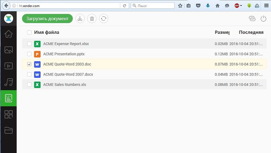The height and width of the screenshot is (153, 271).
Task: Open the browser hamburger menu
Action: point(266,6)
